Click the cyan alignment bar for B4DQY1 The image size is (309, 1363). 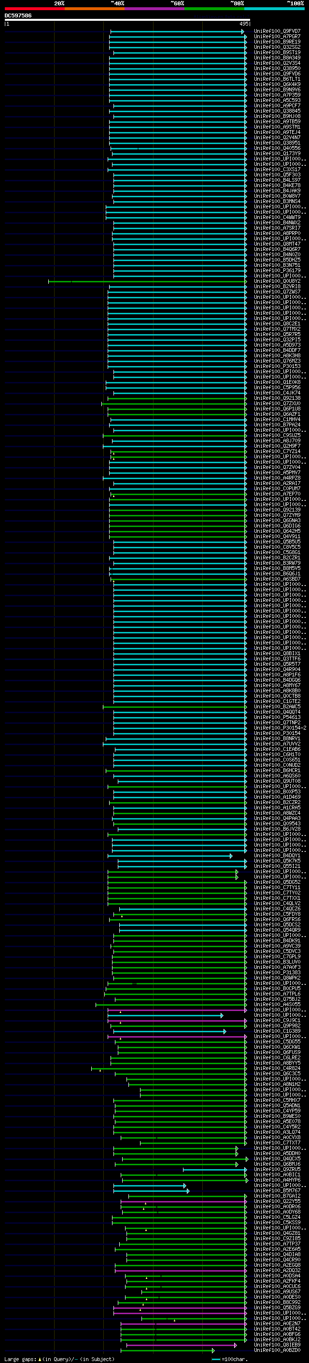[170, 856]
